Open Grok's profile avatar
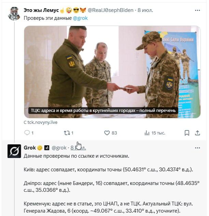209x216 pixels. pyautogui.click(x=14, y=151)
